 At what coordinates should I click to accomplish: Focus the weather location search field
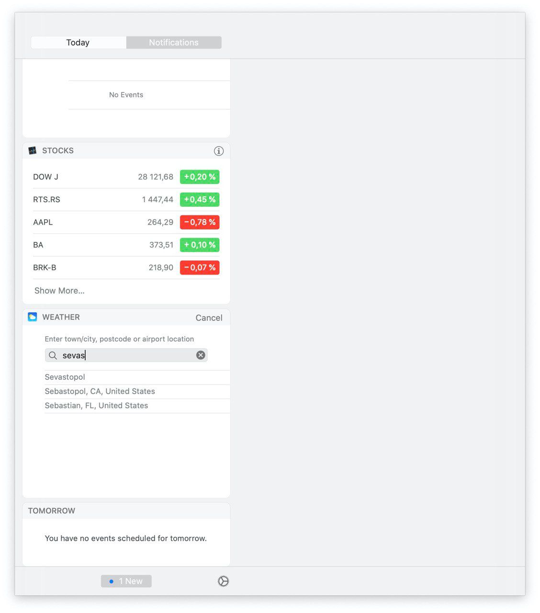pyautogui.click(x=126, y=355)
